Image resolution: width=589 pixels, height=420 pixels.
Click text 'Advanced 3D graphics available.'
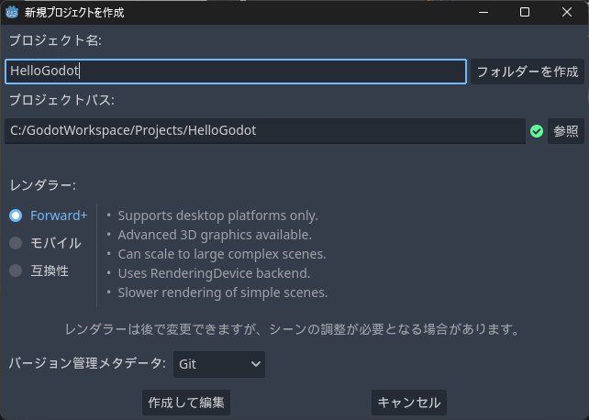[215, 235]
